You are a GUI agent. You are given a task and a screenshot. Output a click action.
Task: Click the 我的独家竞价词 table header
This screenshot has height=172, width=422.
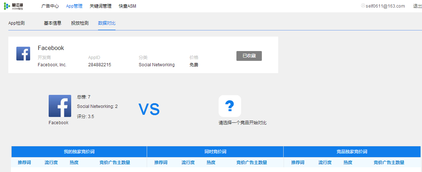click(x=79, y=152)
